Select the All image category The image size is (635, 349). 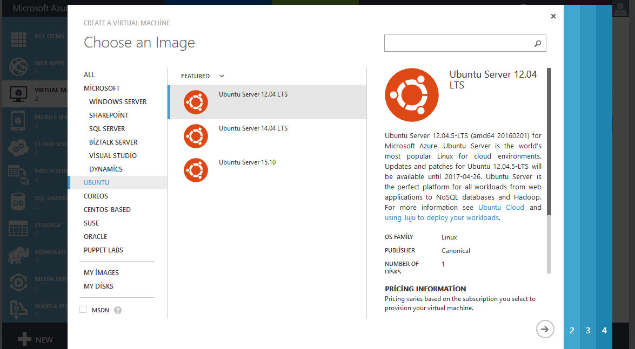pos(89,75)
